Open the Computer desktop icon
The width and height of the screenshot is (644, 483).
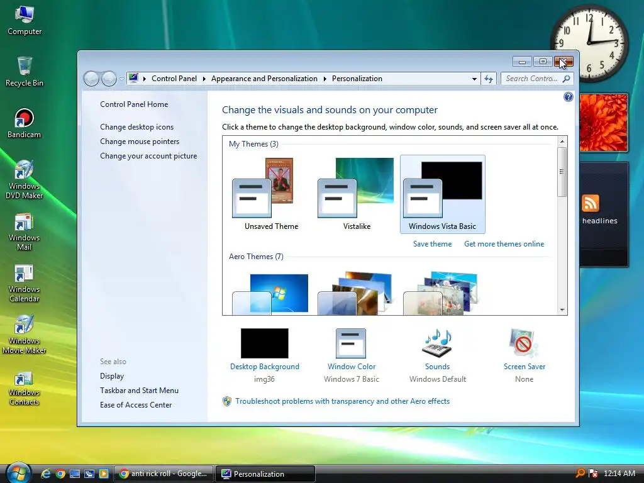pyautogui.click(x=25, y=19)
